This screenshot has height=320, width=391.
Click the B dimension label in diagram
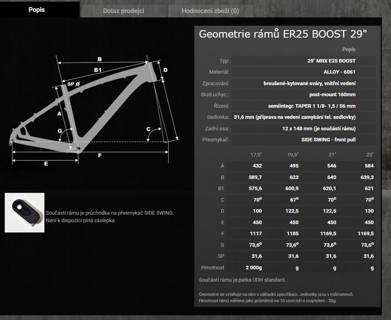[100, 59]
